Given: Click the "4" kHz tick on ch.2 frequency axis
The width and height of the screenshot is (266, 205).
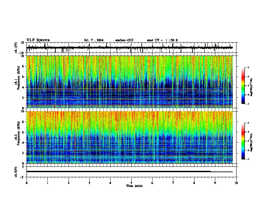Looking at the screenshot, I should 23,143.
